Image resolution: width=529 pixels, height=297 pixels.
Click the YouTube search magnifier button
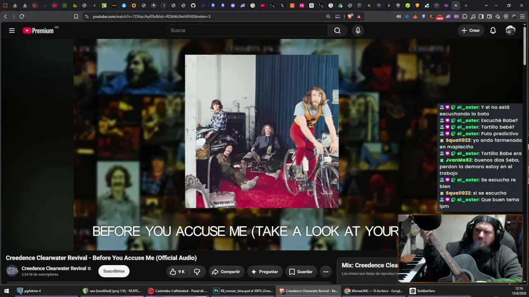pyautogui.click(x=337, y=31)
